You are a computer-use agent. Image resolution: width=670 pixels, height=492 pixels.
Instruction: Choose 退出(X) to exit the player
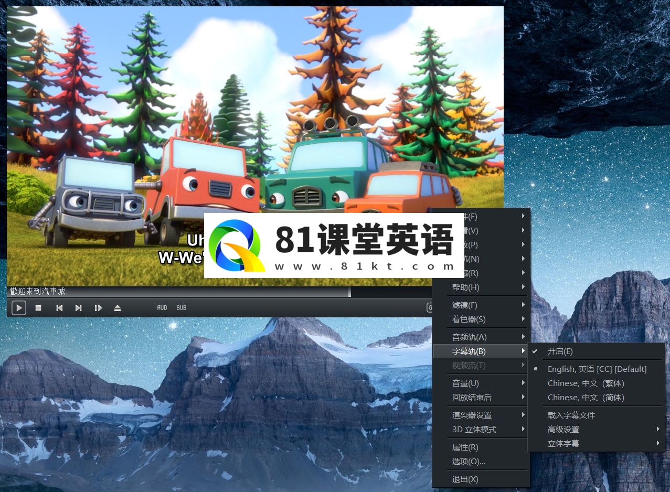pos(481,479)
